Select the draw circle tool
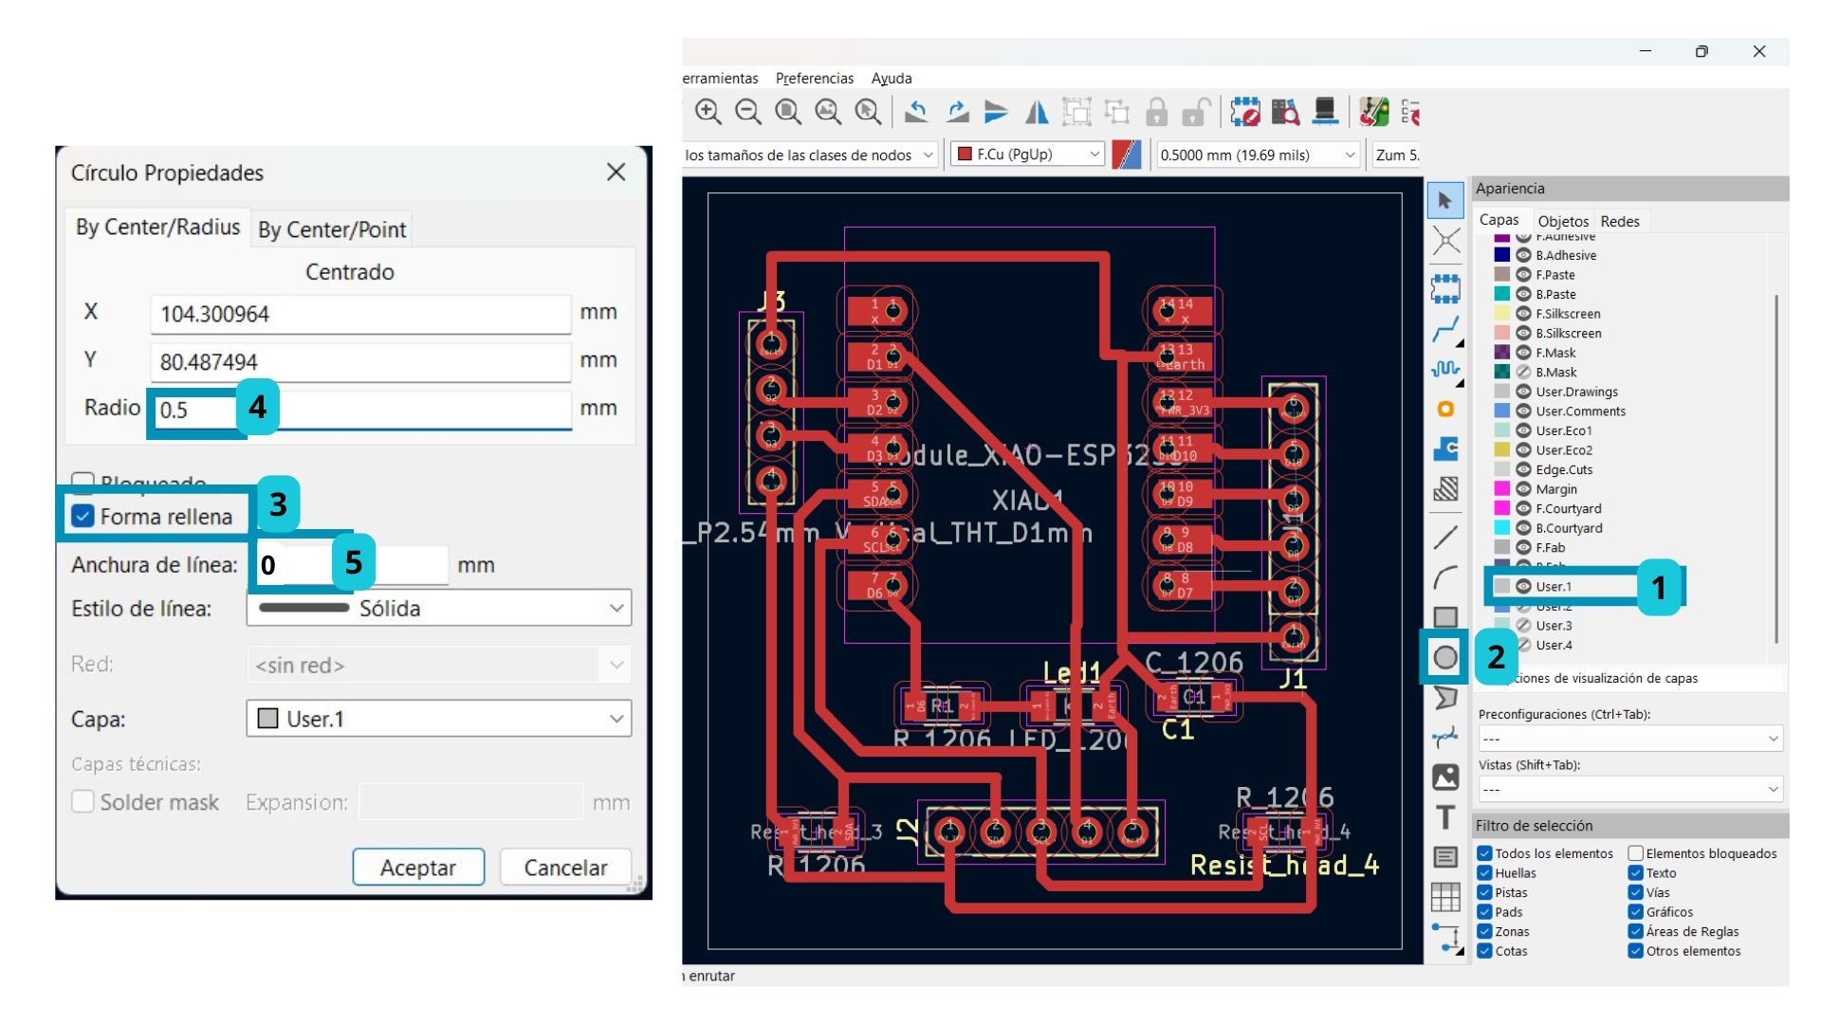The height and width of the screenshot is (1024, 1821). pyautogui.click(x=1444, y=657)
